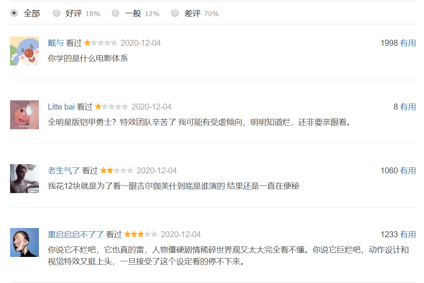Open user profile link 戴与
The width and height of the screenshot is (424, 283).
[56, 43]
